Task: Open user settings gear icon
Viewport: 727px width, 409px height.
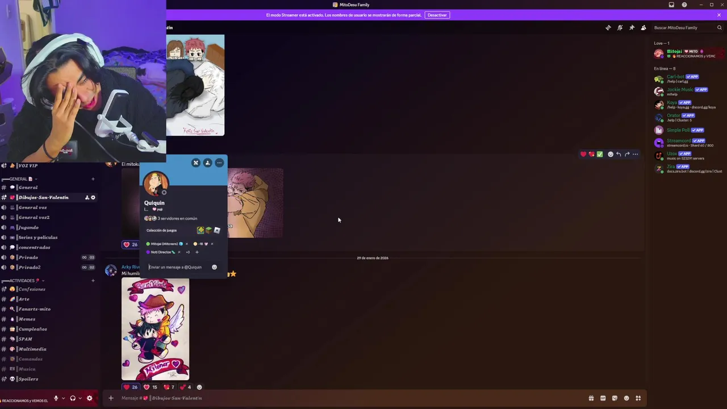Action: [89, 398]
